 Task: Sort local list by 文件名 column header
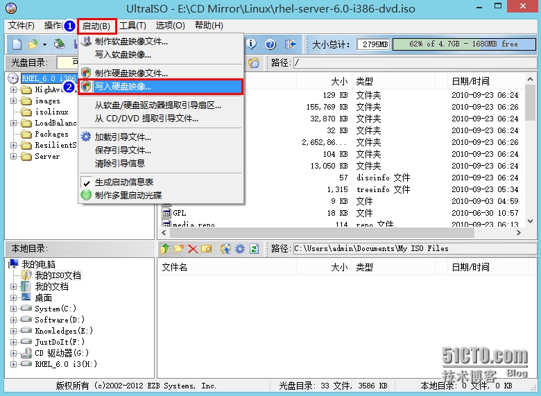(227, 267)
